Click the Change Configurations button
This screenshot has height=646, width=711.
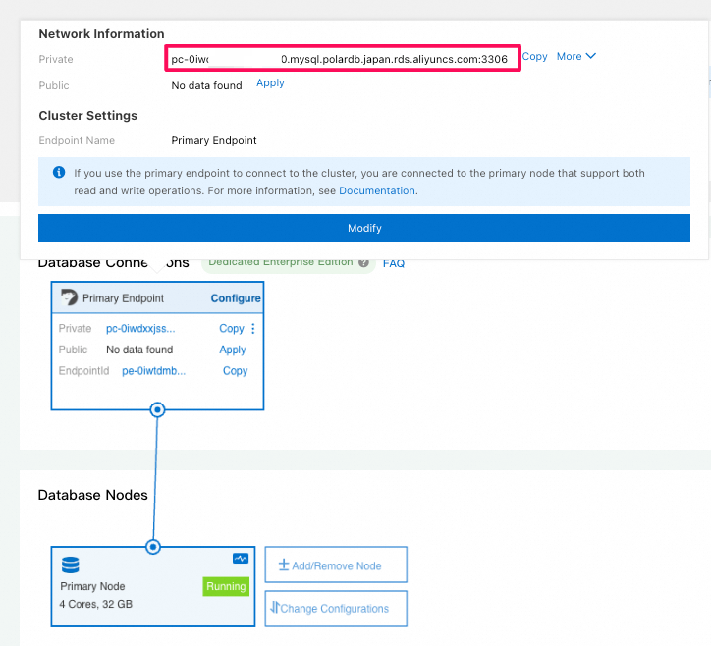tap(336, 609)
